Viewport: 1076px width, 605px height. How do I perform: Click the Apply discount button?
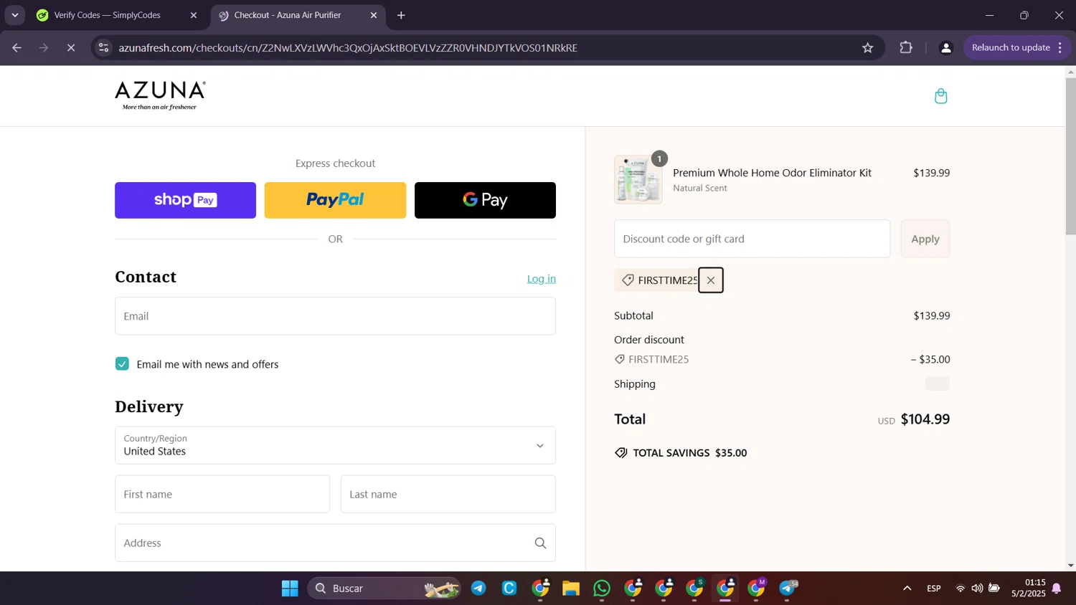[925, 239]
